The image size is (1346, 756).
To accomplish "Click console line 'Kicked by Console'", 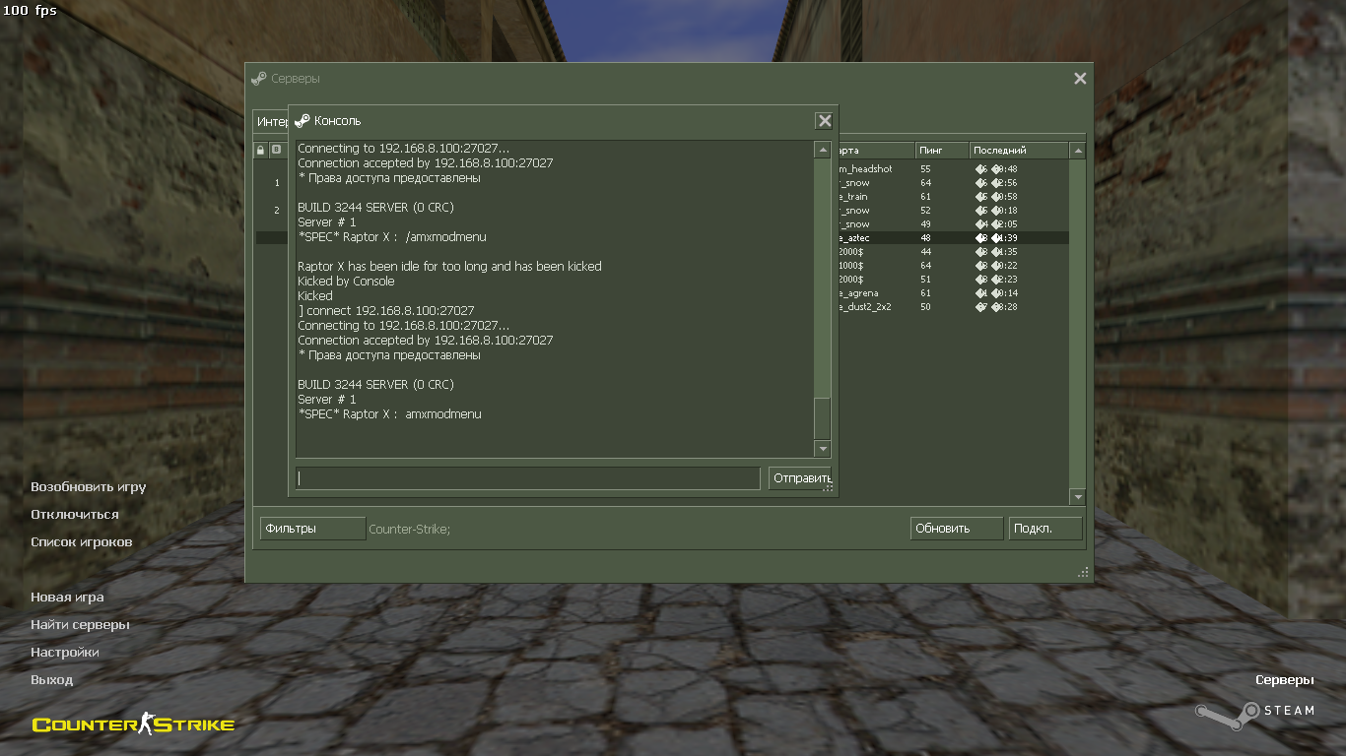I will click(x=346, y=282).
